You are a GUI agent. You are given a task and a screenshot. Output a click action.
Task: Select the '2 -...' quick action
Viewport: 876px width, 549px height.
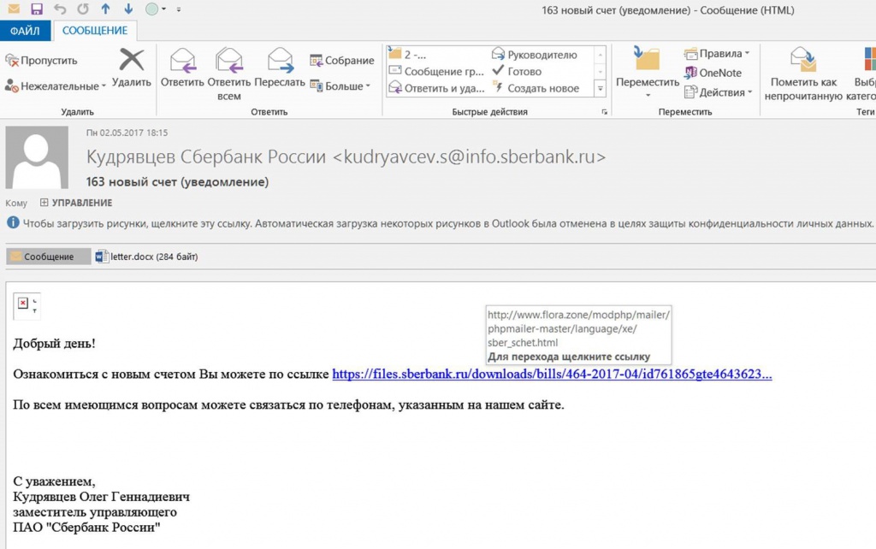408,55
